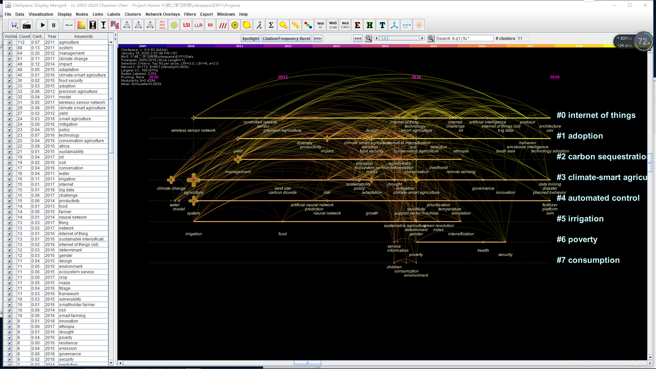656x369 pixels.
Task: Click the MI labeling icon
Action: [210, 25]
